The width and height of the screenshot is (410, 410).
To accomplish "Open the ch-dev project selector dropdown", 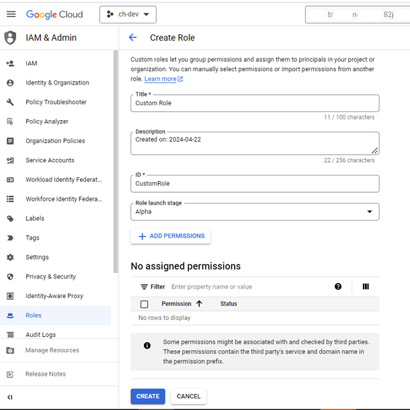I will [128, 14].
